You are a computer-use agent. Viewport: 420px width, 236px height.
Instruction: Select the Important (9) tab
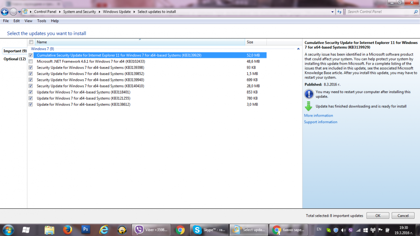(15, 51)
